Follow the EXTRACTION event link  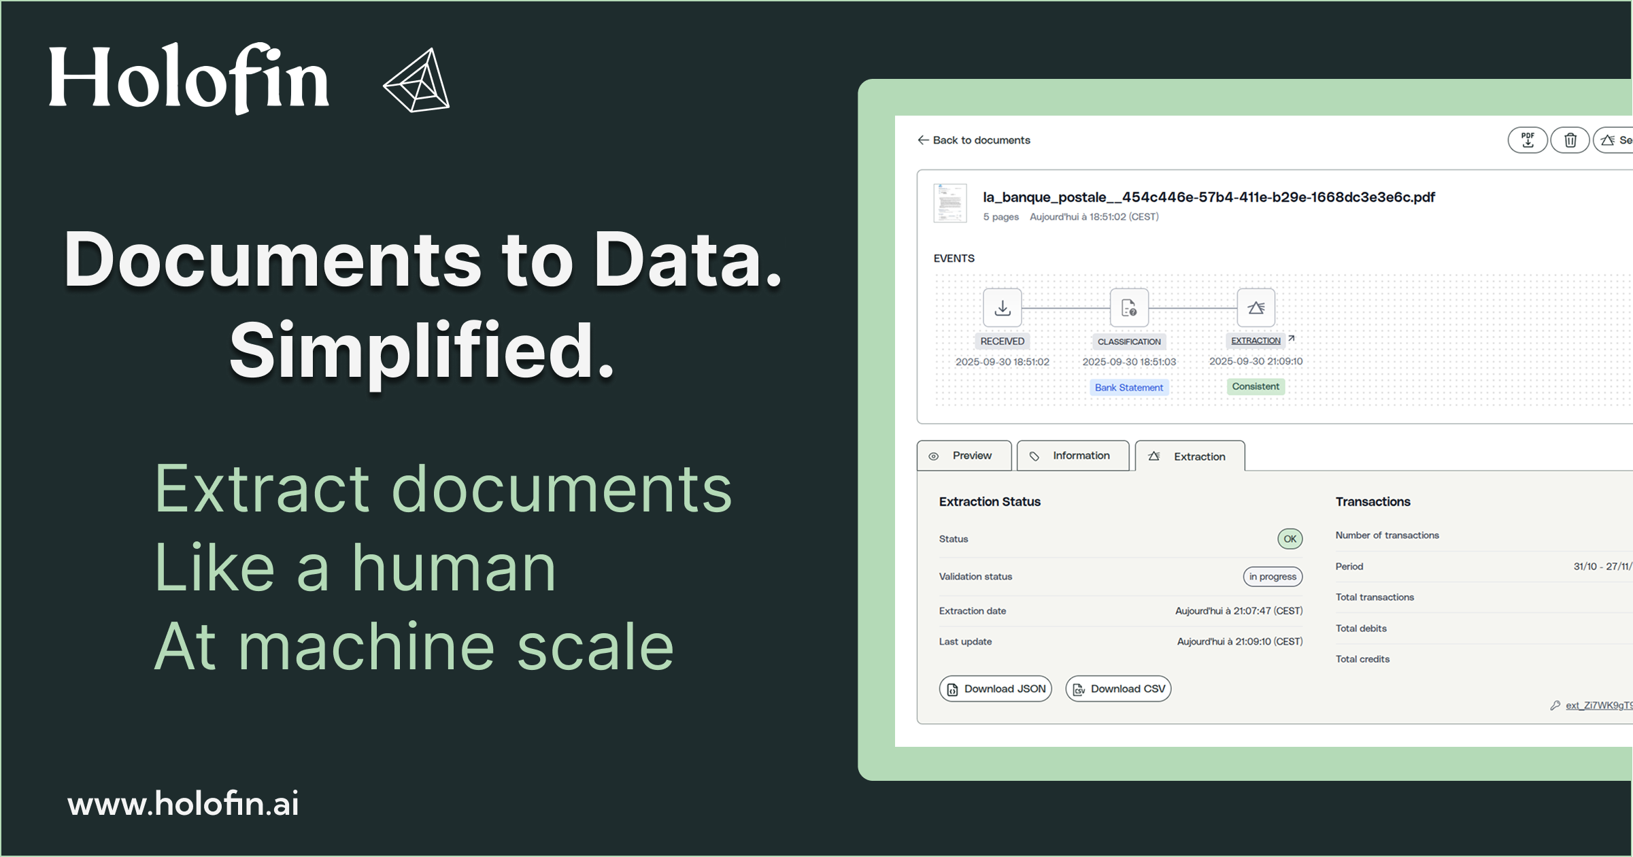(x=1256, y=341)
